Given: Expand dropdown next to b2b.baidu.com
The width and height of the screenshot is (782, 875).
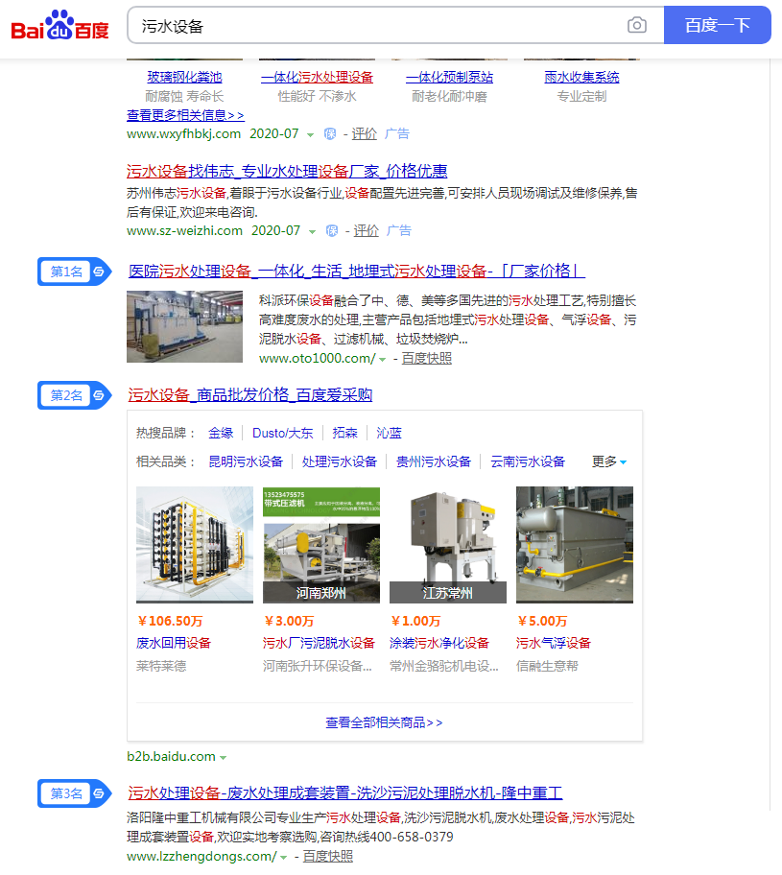Looking at the screenshot, I should 224,758.
